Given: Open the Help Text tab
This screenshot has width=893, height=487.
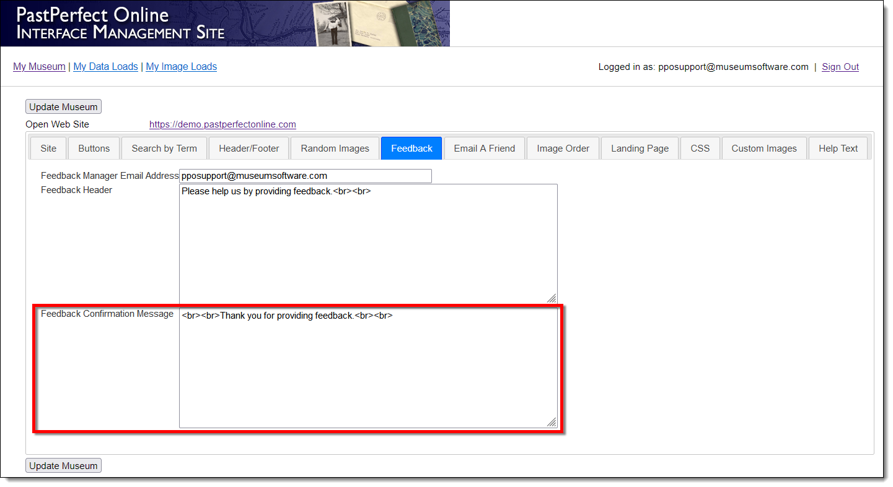Looking at the screenshot, I should pos(838,149).
